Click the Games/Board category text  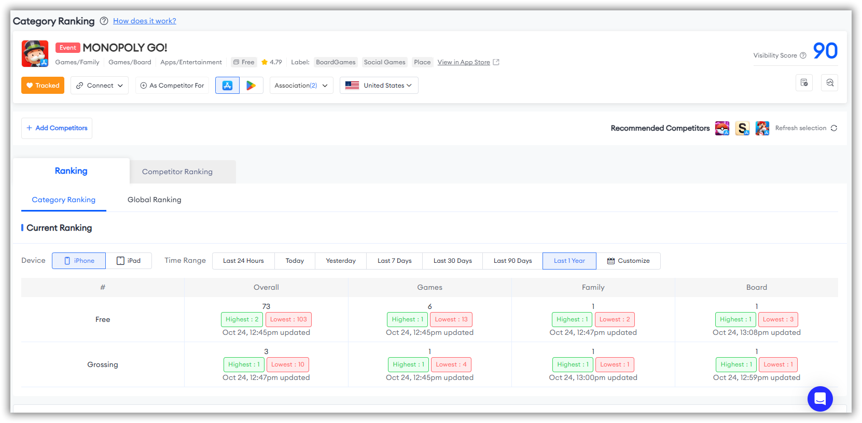[130, 62]
